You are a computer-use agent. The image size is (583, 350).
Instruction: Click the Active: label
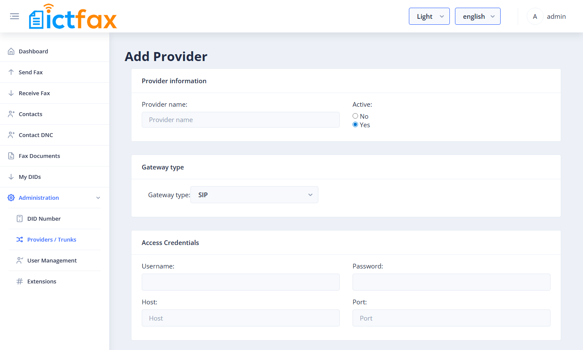coord(362,104)
